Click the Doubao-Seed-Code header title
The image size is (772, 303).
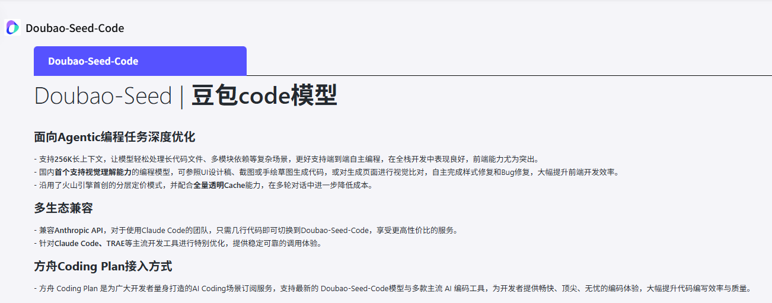tap(75, 28)
